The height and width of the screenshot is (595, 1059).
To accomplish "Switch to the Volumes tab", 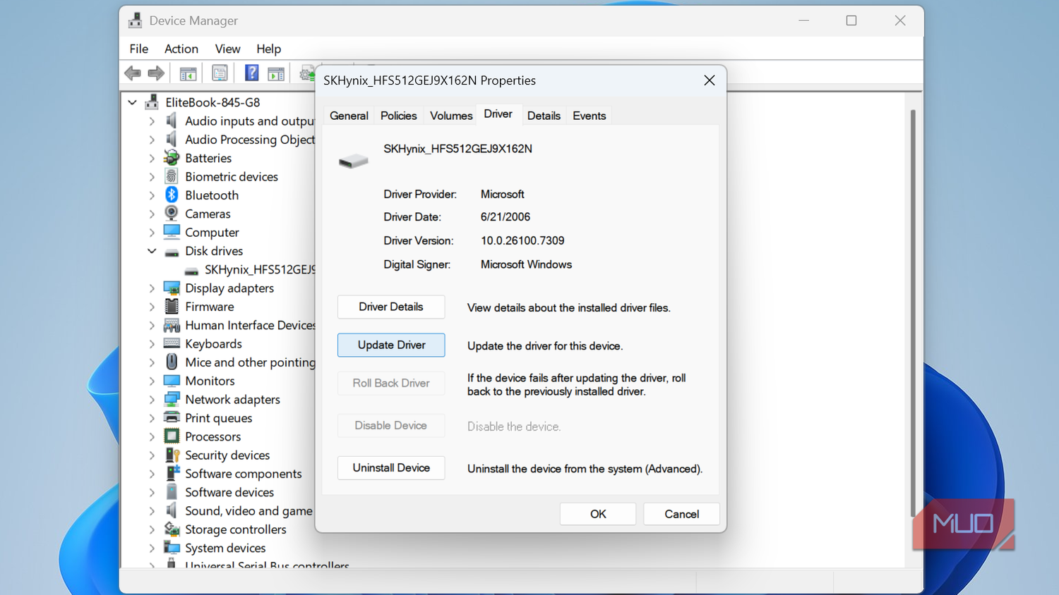I will [x=451, y=116].
